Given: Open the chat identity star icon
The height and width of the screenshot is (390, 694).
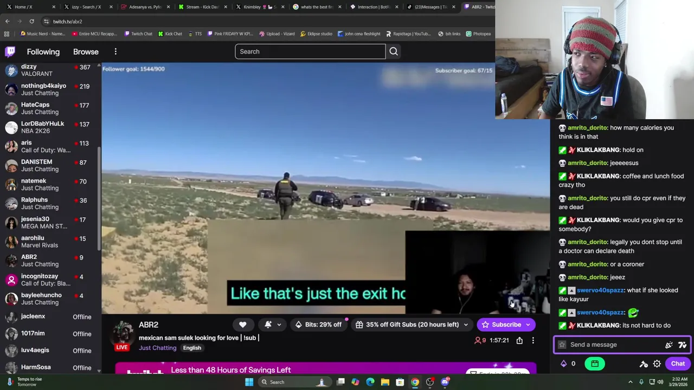Looking at the screenshot, I should (562, 344).
